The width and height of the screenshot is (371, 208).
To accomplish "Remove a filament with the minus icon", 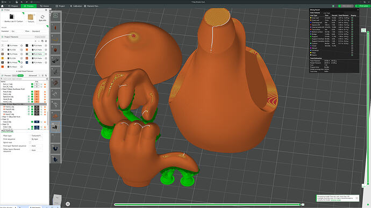I will point(39,41).
